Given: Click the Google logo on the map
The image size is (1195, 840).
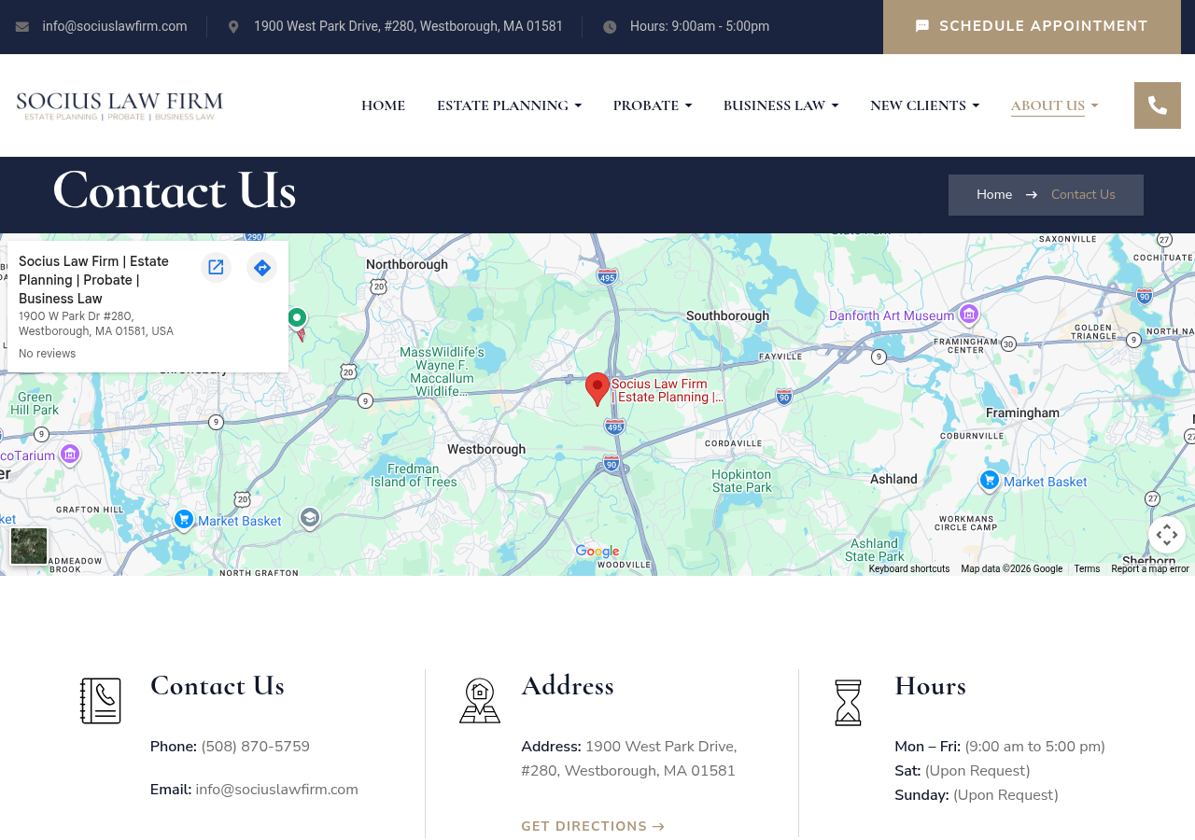Looking at the screenshot, I should pyautogui.click(x=597, y=552).
